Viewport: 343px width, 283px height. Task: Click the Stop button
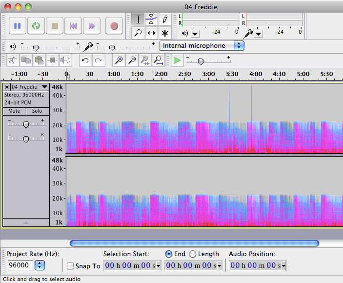pos(55,26)
